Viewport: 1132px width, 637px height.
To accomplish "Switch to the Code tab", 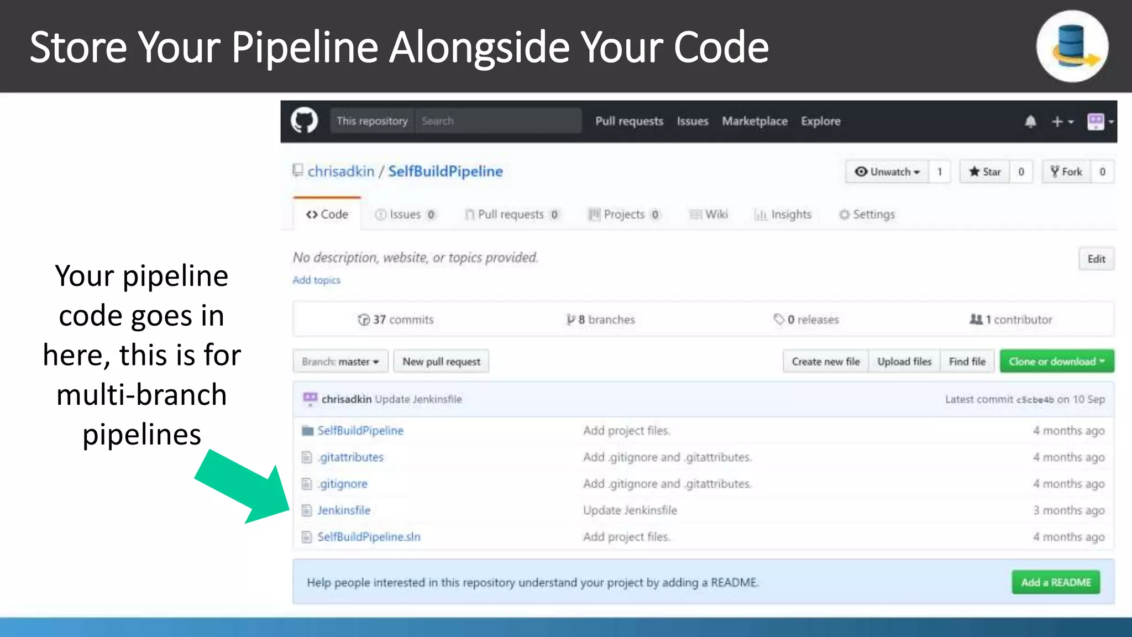I will coord(327,215).
